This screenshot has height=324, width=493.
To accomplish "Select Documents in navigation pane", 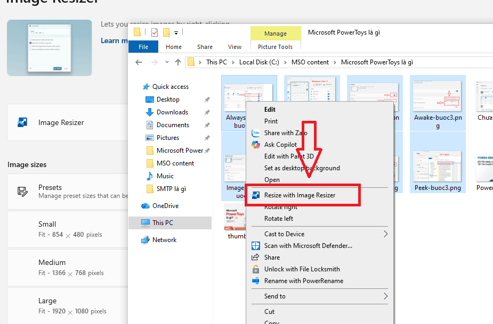I will click(173, 125).
